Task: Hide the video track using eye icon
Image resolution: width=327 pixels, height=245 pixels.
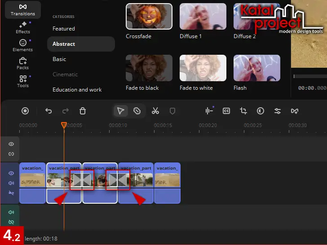Action: click(11, 173)
